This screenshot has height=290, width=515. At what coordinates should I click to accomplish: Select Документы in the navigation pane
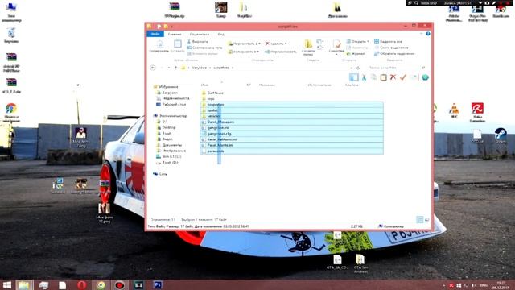tap(171, 145)
